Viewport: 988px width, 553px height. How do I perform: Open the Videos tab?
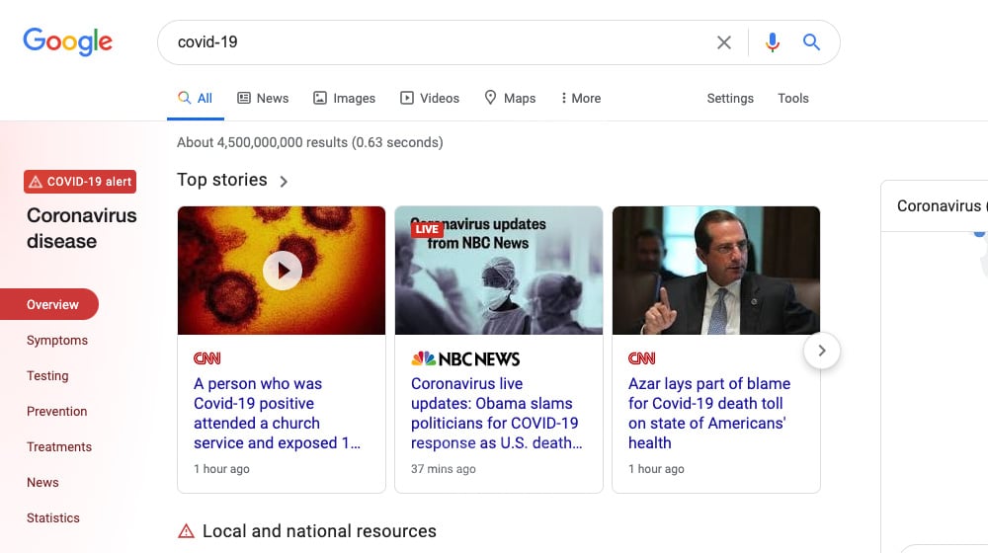coord(430,98)
